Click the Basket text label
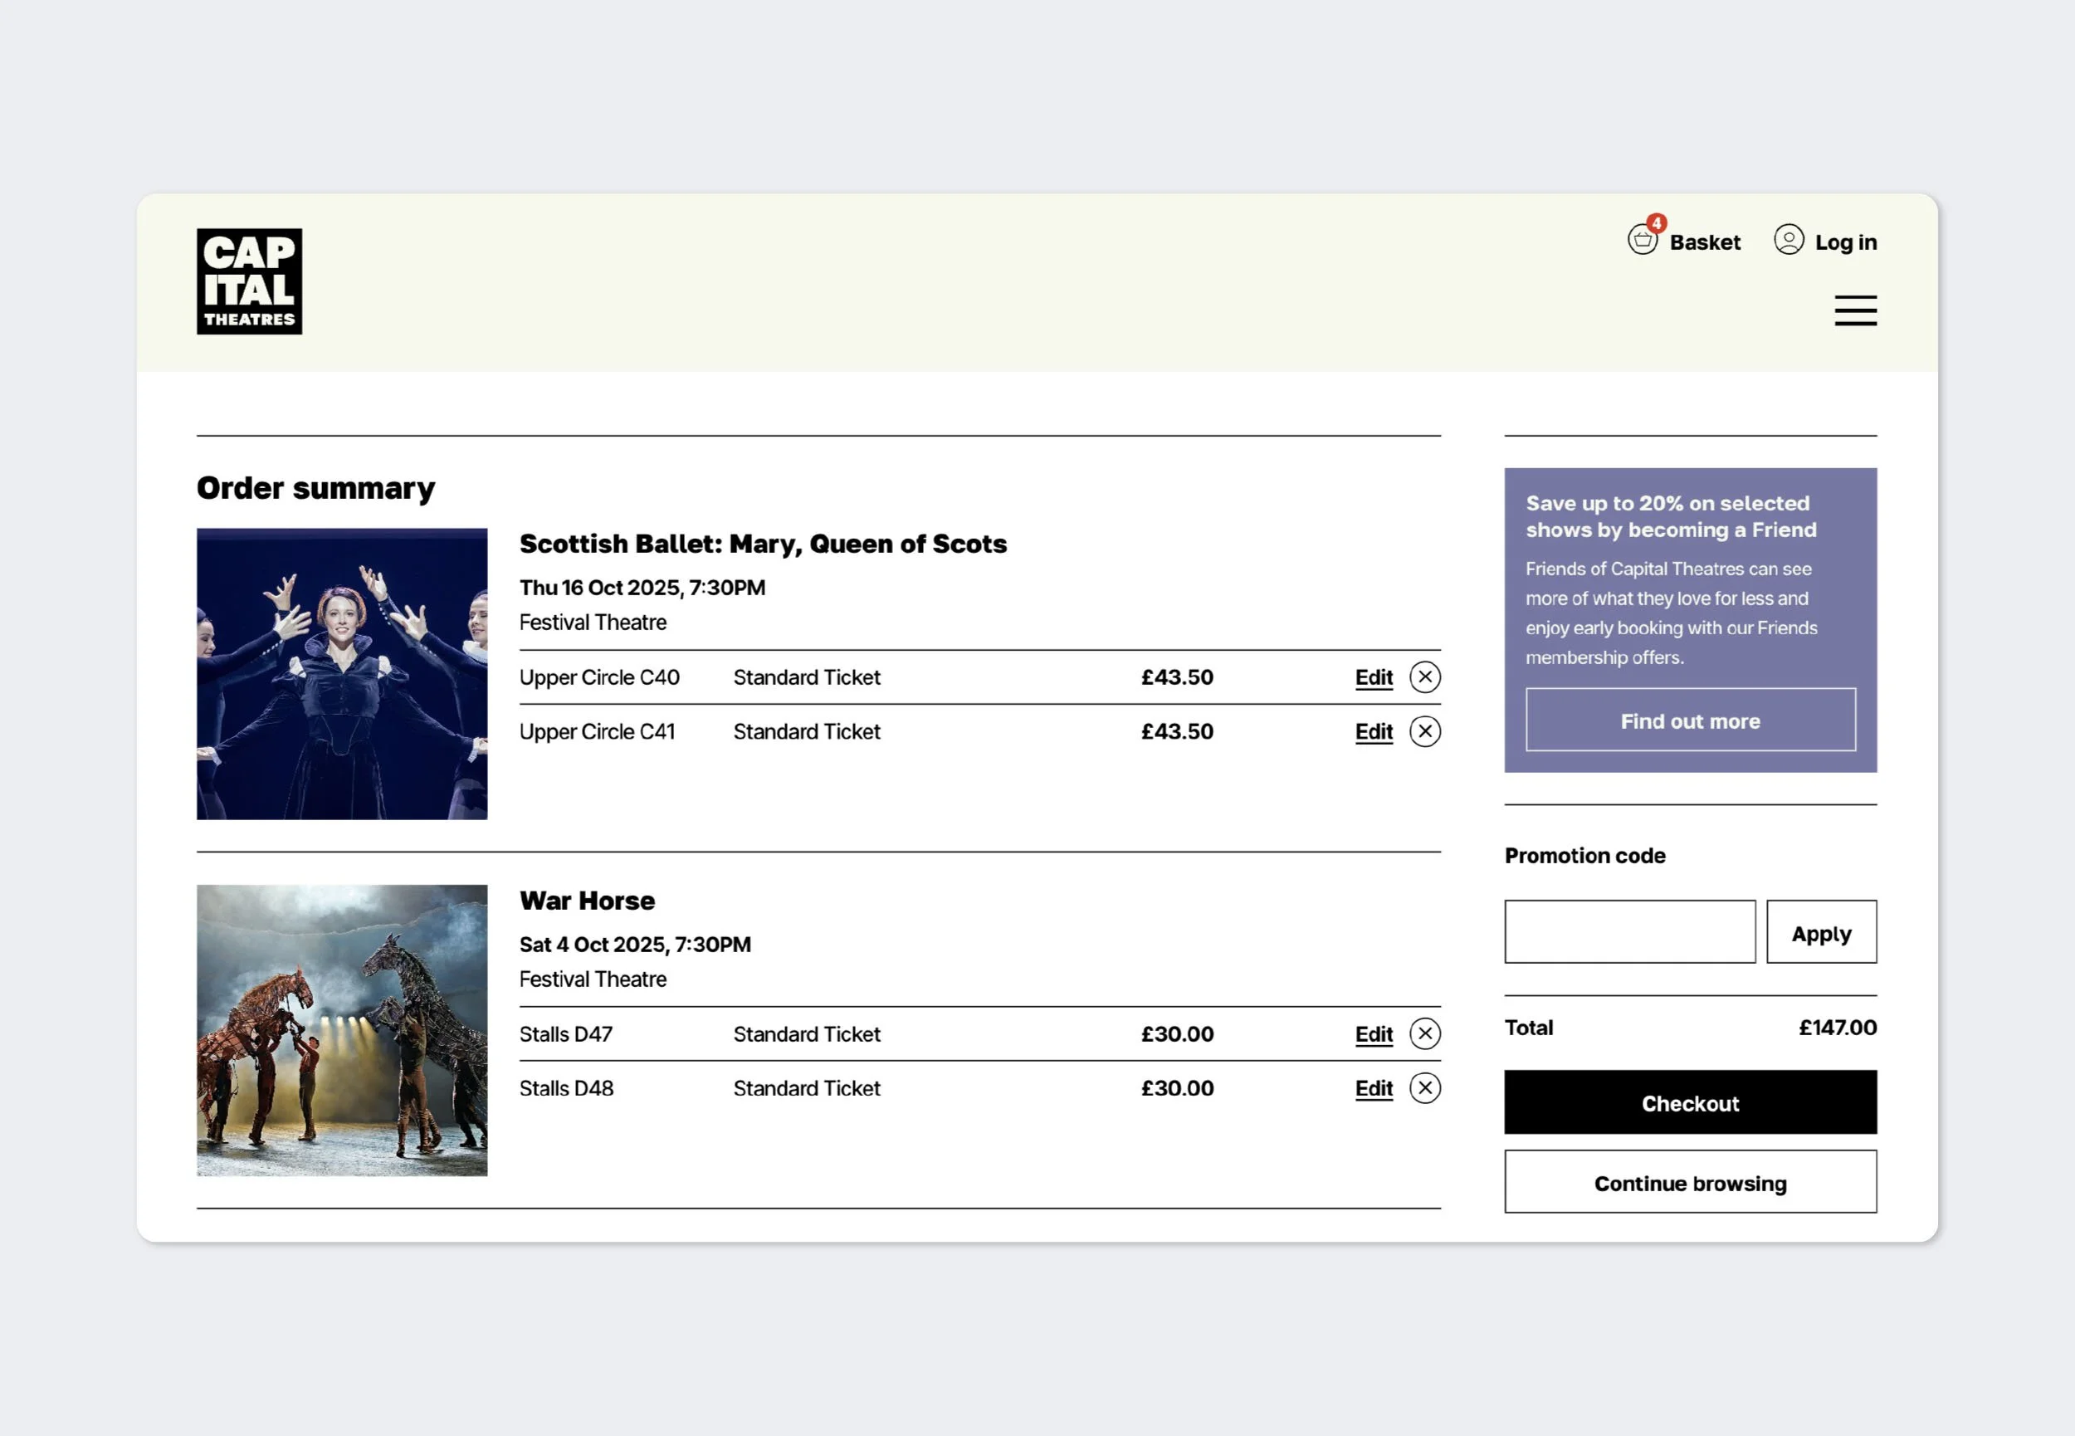 (1705, 242)
